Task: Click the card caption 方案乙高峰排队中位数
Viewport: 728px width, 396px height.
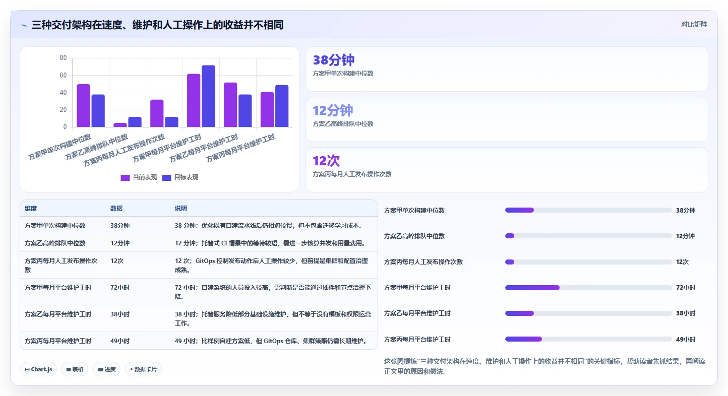Action: click(343, 124)
